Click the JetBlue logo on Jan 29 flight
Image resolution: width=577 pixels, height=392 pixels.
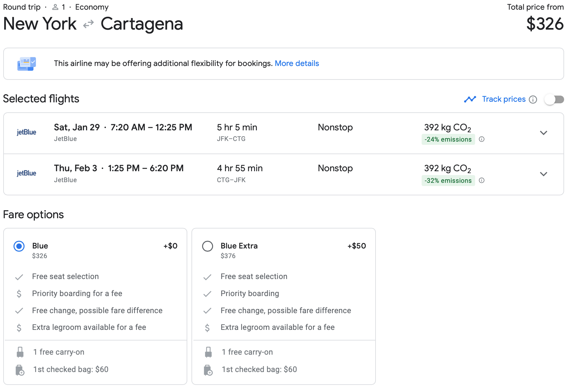[26, 132]
